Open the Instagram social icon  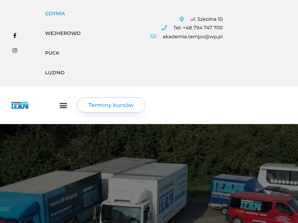15,51
